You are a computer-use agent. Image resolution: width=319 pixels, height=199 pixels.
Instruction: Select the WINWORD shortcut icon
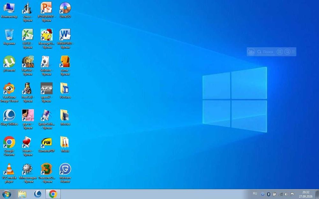(65, 34)
